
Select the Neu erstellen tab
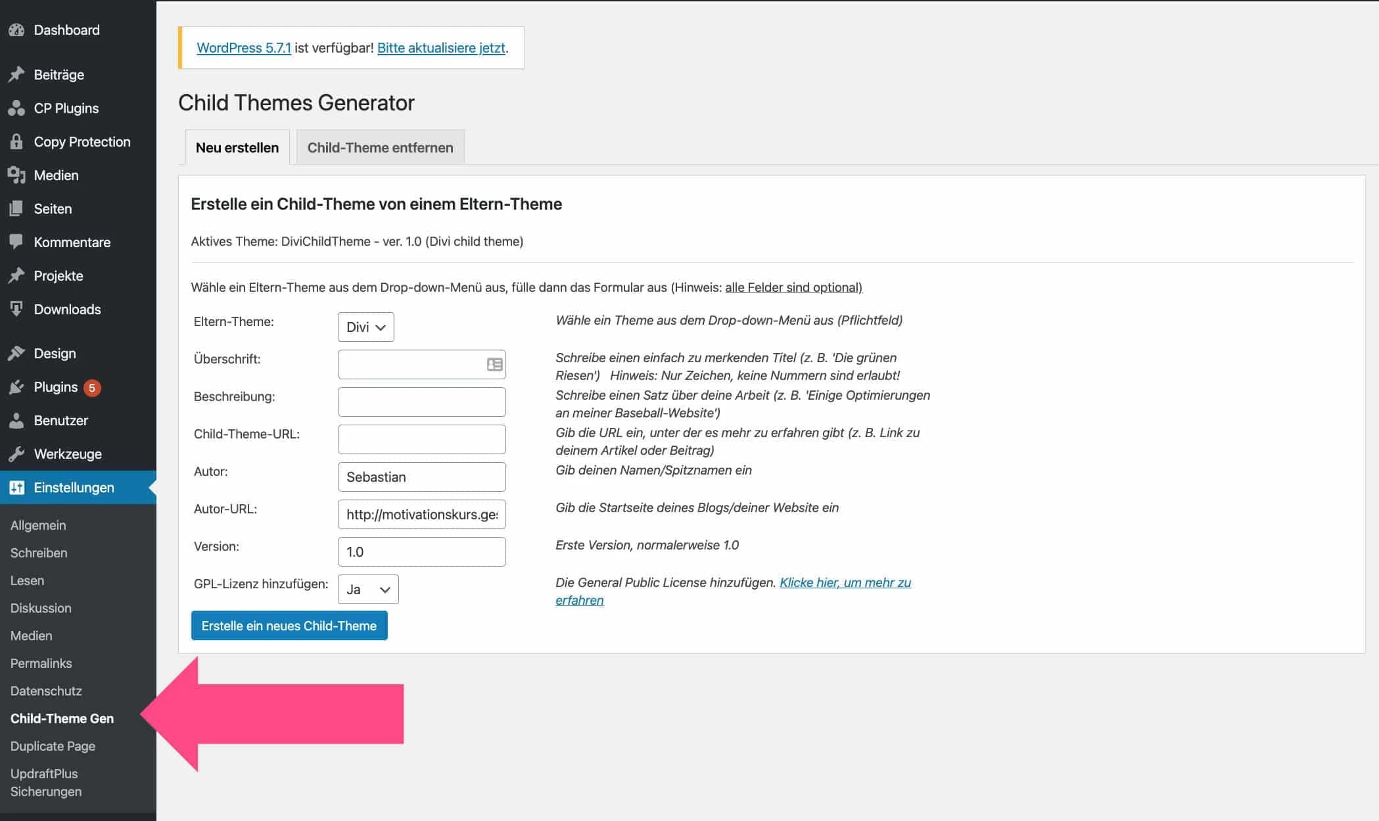pos(237,147)
